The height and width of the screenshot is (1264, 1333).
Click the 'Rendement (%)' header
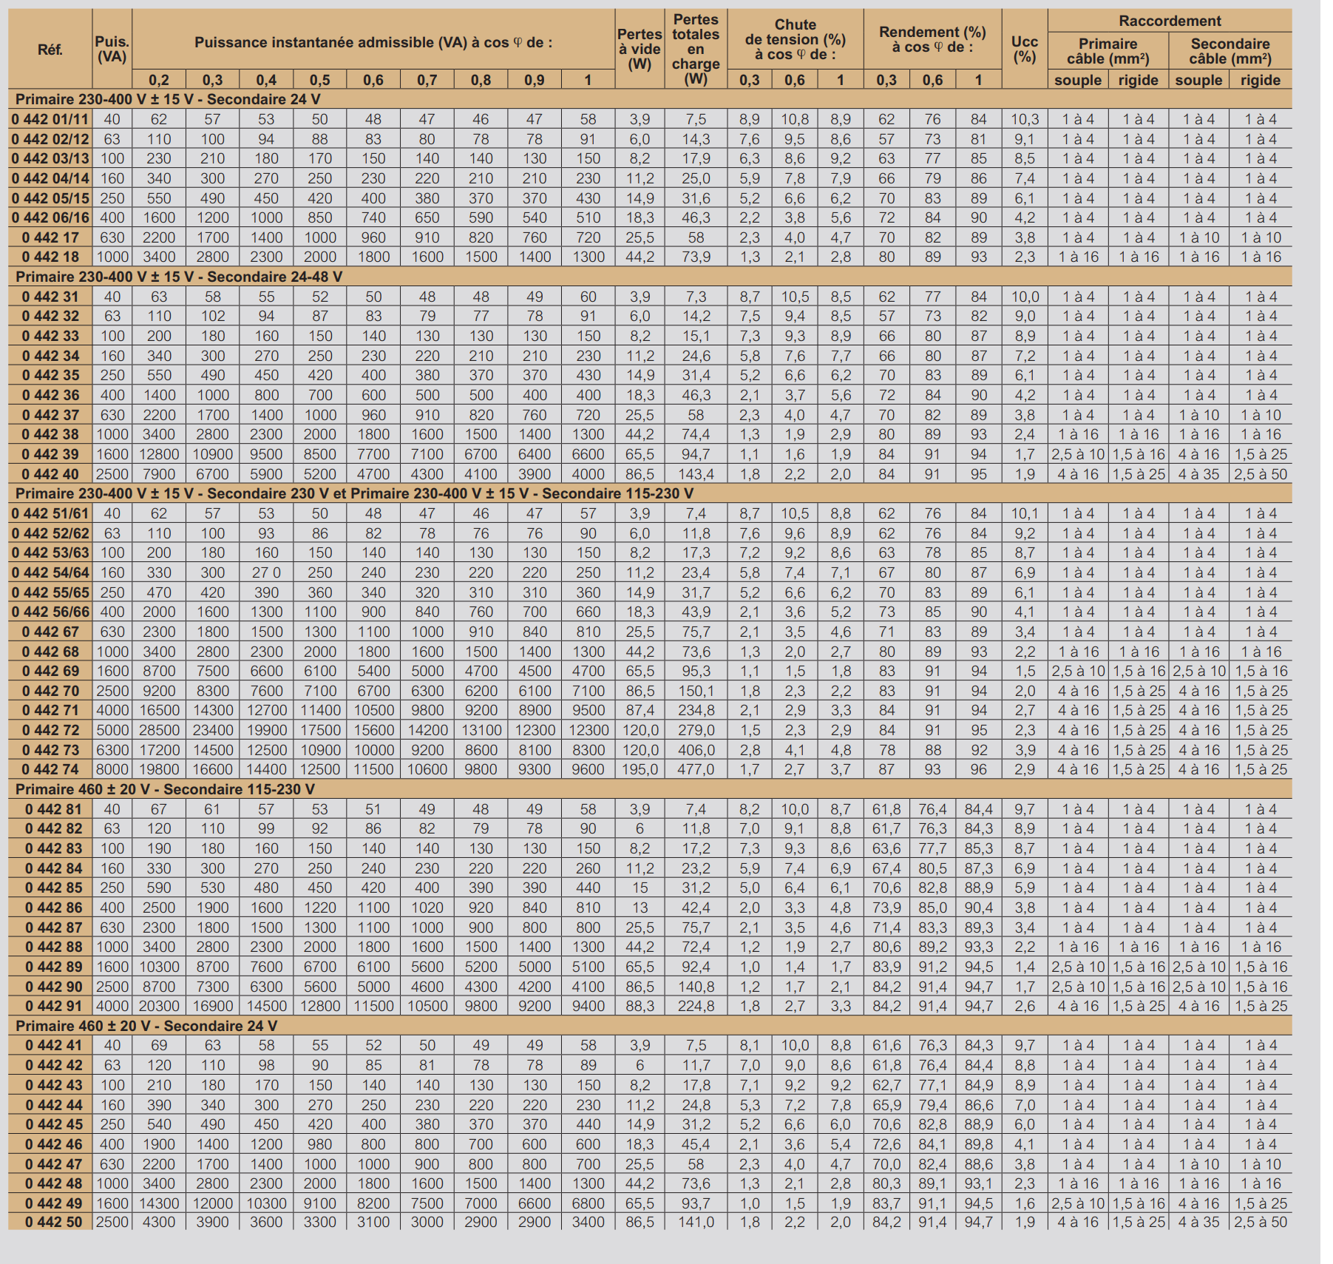(x=932, y=39)
